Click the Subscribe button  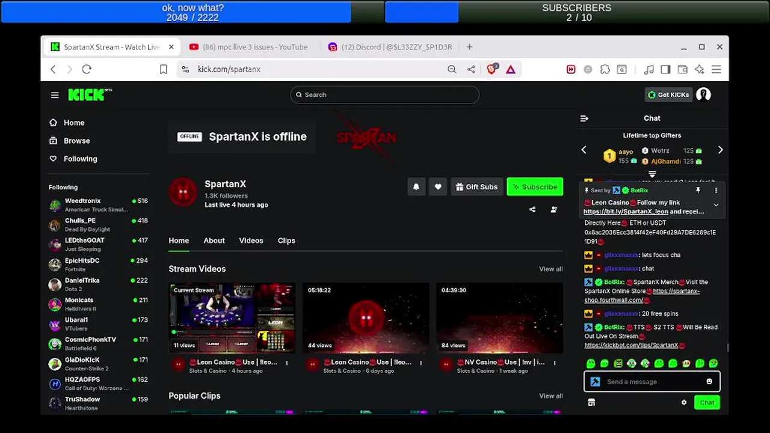[x=535, y=187]
